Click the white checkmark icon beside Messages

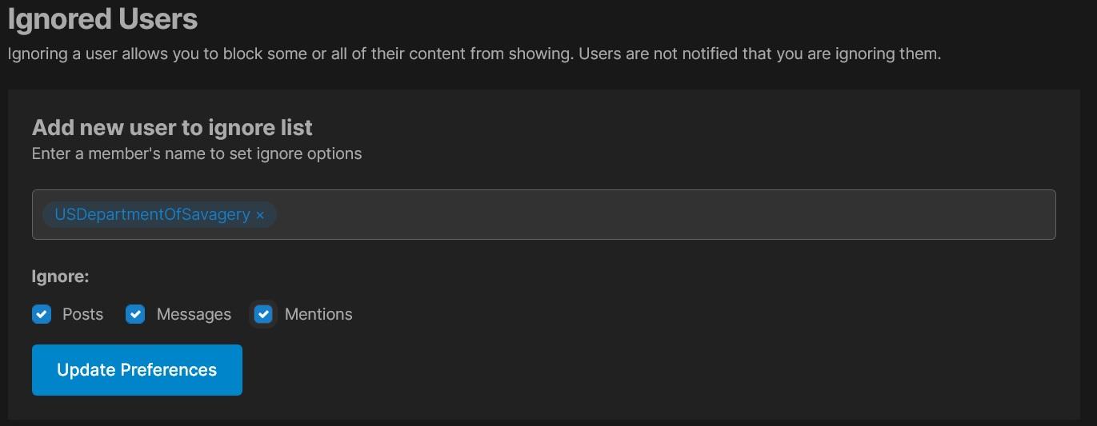click(135, 314)
